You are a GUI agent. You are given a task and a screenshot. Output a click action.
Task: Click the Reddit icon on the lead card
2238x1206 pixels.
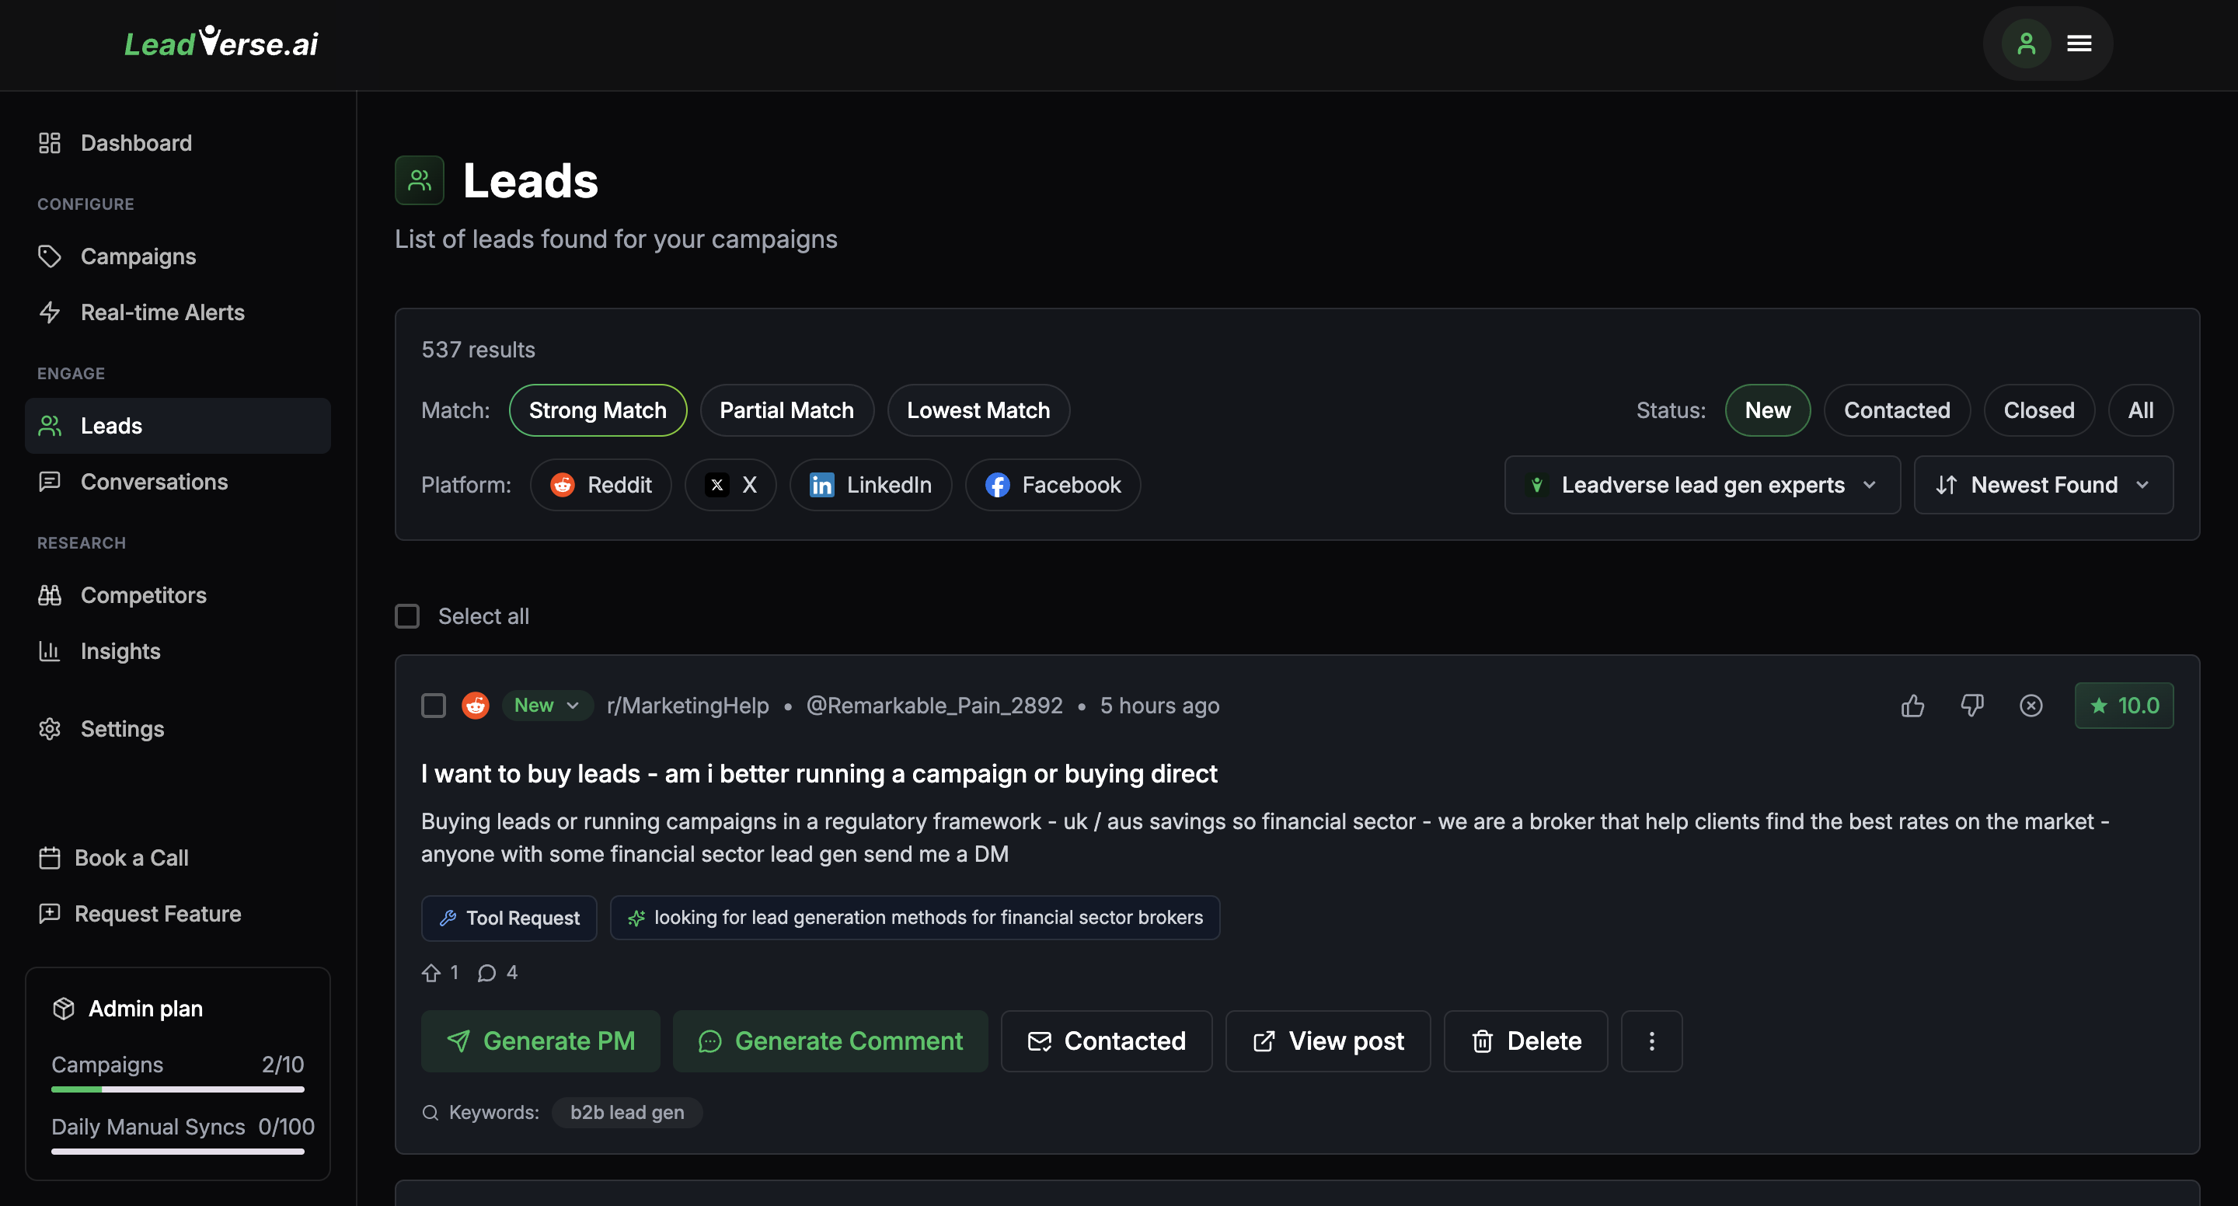[x=476, y=706]
